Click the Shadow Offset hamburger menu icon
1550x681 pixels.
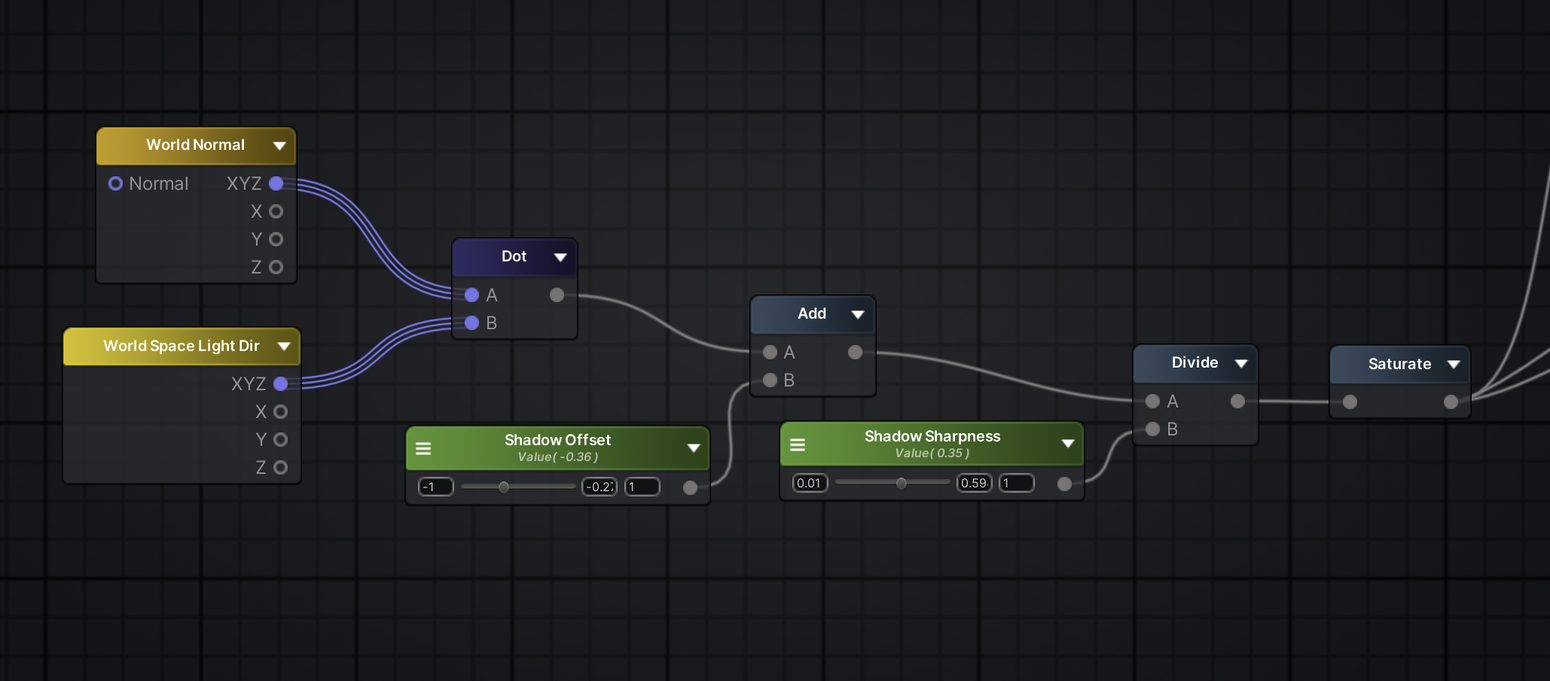[423, 448]
